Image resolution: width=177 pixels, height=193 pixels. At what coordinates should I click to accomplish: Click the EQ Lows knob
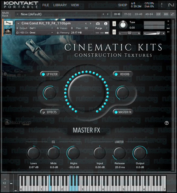tap(34, 153)
